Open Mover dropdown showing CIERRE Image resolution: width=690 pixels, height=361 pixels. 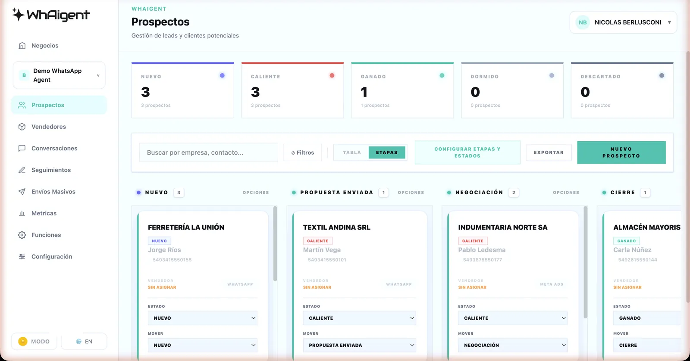tap(647, 345)
